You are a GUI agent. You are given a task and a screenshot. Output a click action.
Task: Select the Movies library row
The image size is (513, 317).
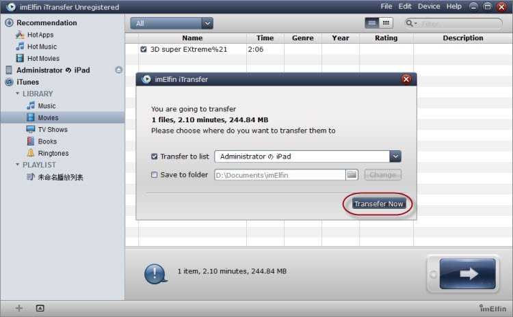pyautogui.click(x=62, y=118)
